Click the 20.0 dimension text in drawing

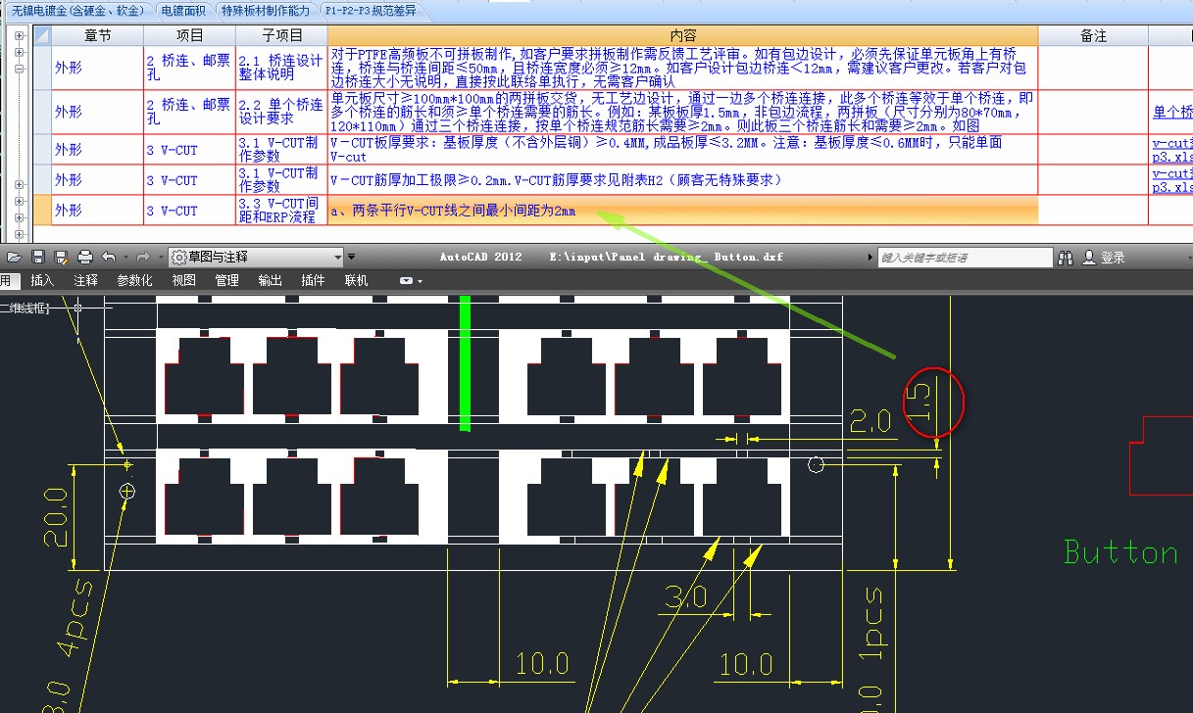56,516
